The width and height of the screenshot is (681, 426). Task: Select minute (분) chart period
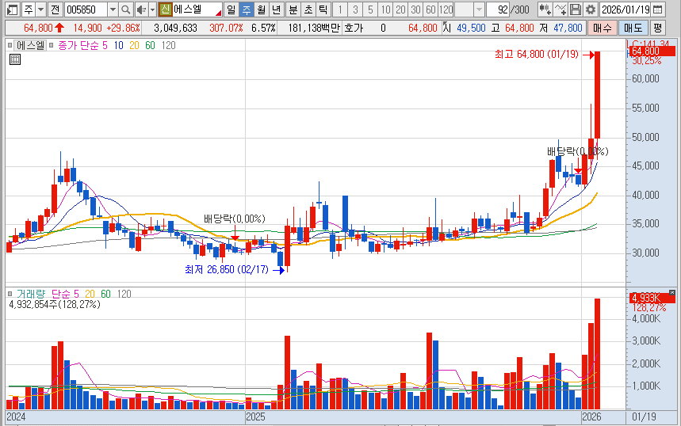pos(293,10)
